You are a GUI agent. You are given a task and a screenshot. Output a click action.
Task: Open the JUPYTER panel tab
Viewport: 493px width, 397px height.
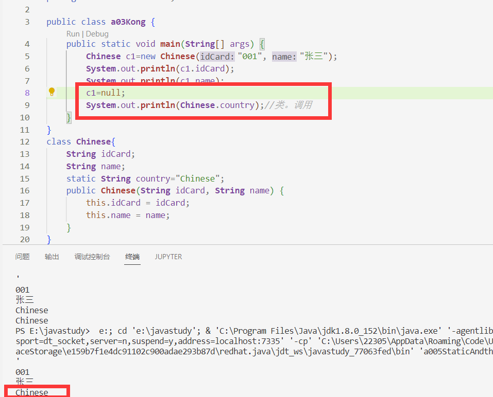coord(168,257)
